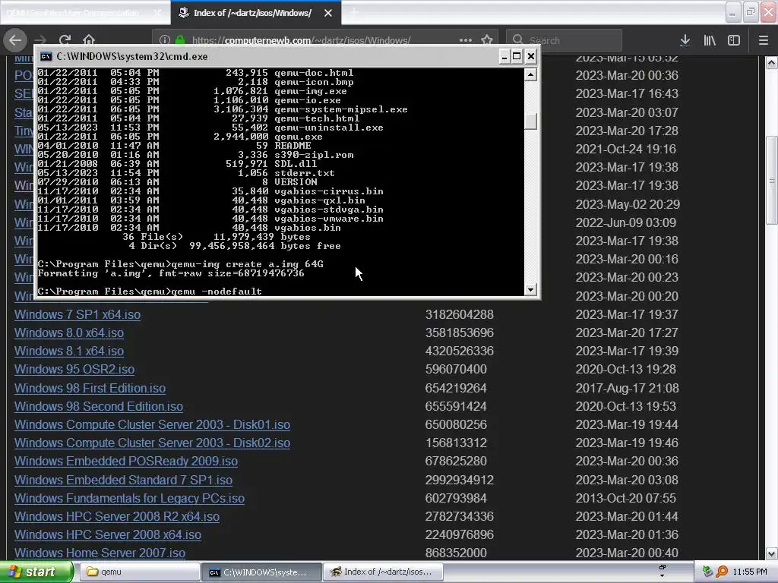The image size is (778, 583).
Task: Open a new Firefox tab
Action: point(354,12)
